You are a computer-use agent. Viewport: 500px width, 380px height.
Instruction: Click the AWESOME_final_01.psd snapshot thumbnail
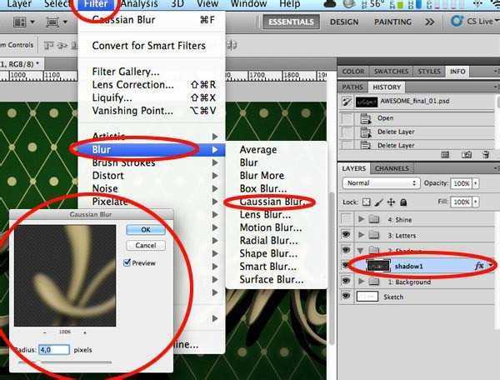click(x=367, y=102)
